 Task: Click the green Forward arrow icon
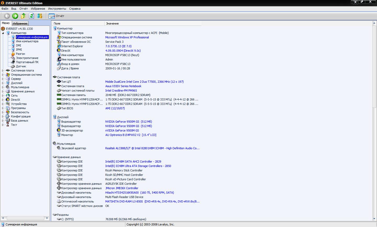coord(15,16)
